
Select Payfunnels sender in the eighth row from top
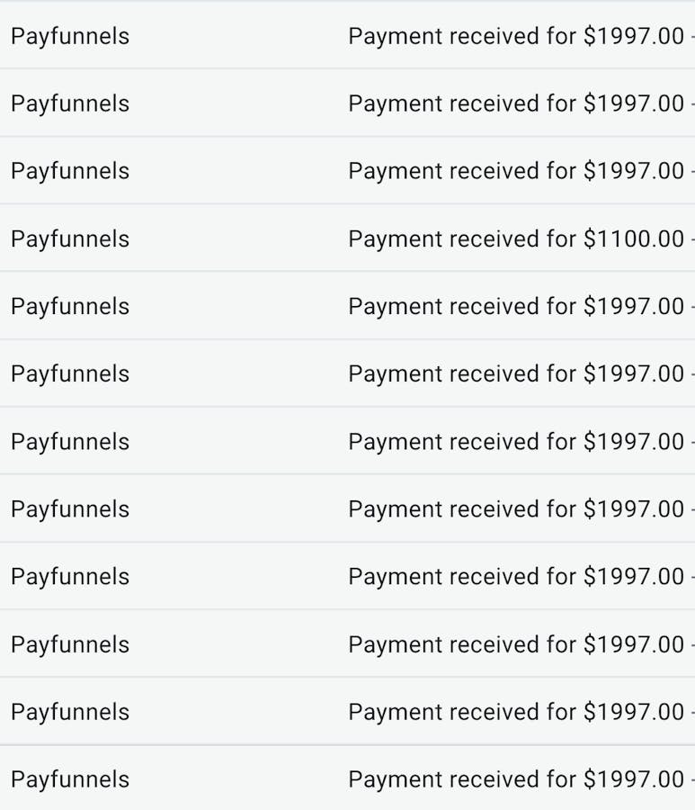tap(70, 509)
